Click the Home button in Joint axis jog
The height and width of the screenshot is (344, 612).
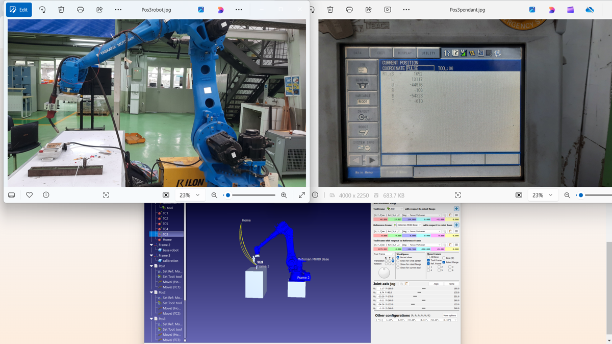[x=451, y=284]
